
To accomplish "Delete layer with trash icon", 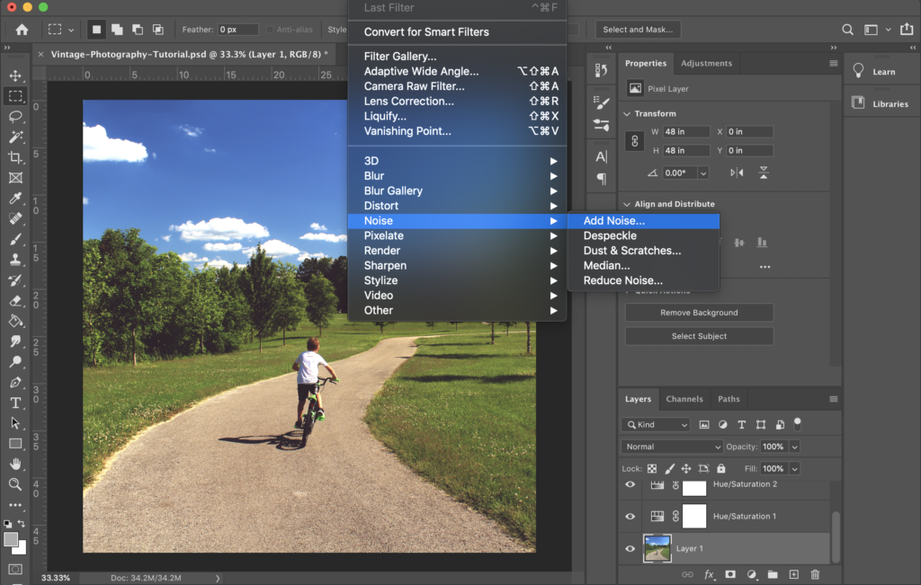I will (x=815, y=574).
